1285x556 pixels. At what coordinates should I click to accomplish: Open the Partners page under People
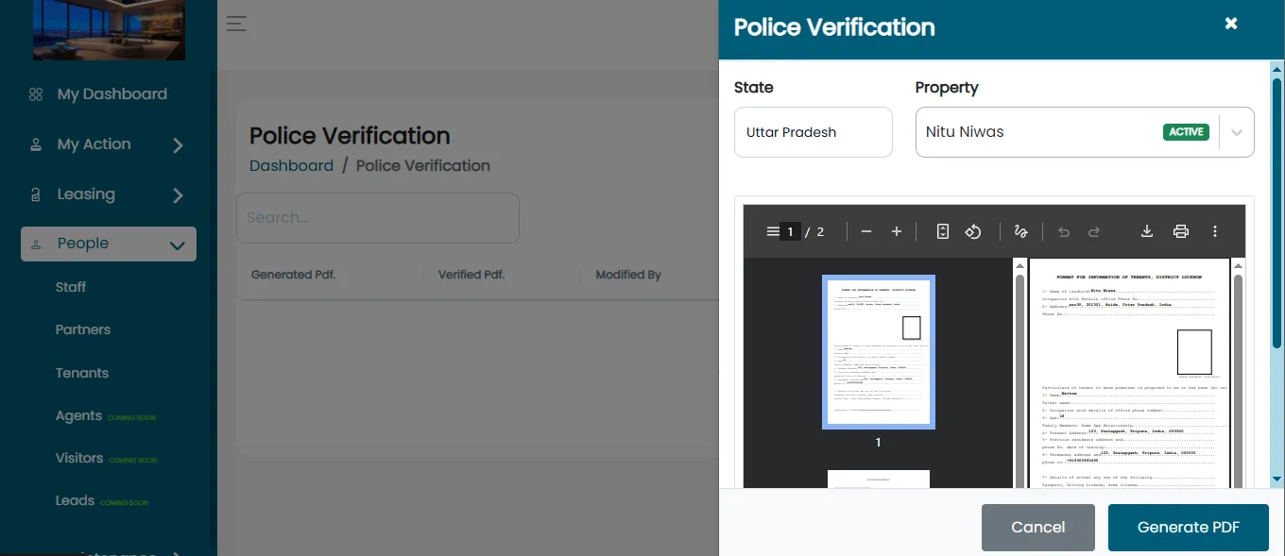(x=83, y=329)
